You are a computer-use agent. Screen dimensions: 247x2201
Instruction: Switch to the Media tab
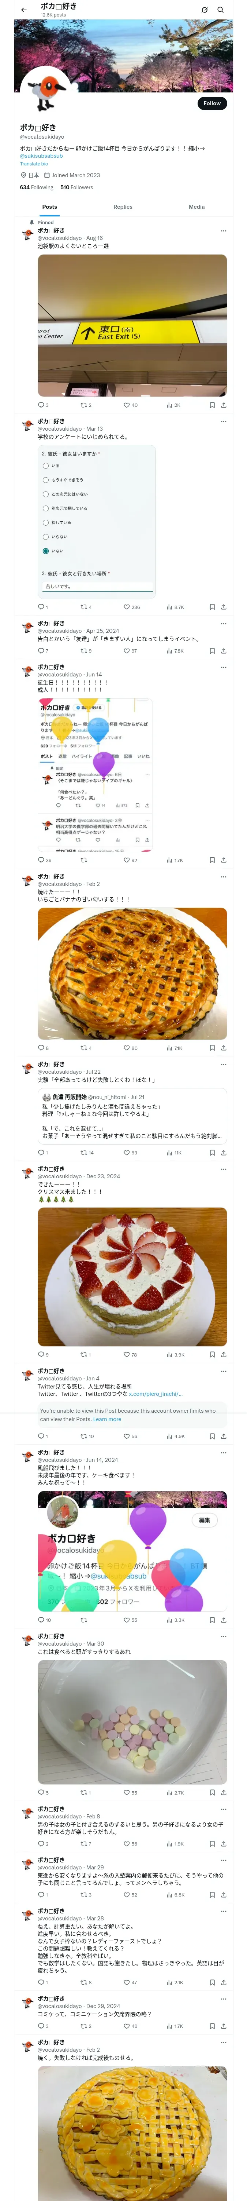(197, 207)
